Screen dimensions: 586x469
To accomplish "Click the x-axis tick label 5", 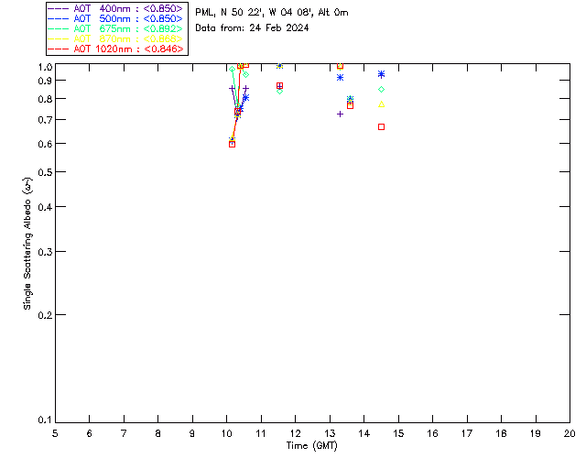I will [x=55, y=433].
